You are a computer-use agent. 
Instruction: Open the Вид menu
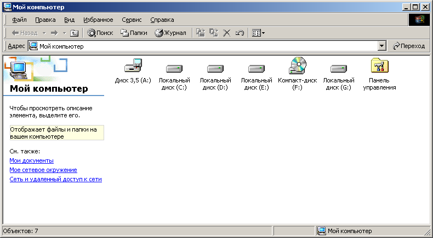coord(70,20)
